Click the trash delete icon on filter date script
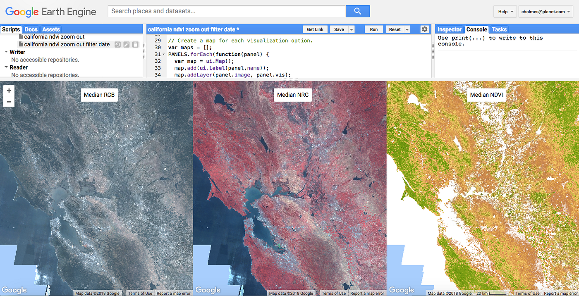 point(135,45)
